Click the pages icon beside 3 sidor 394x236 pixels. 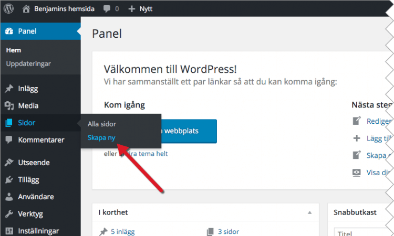tap(210, 232)
